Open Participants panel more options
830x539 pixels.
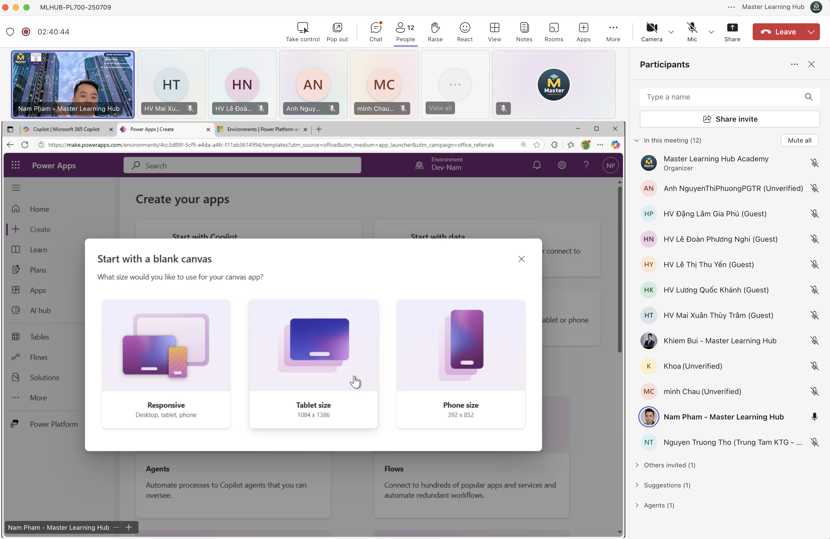[794, 65]
